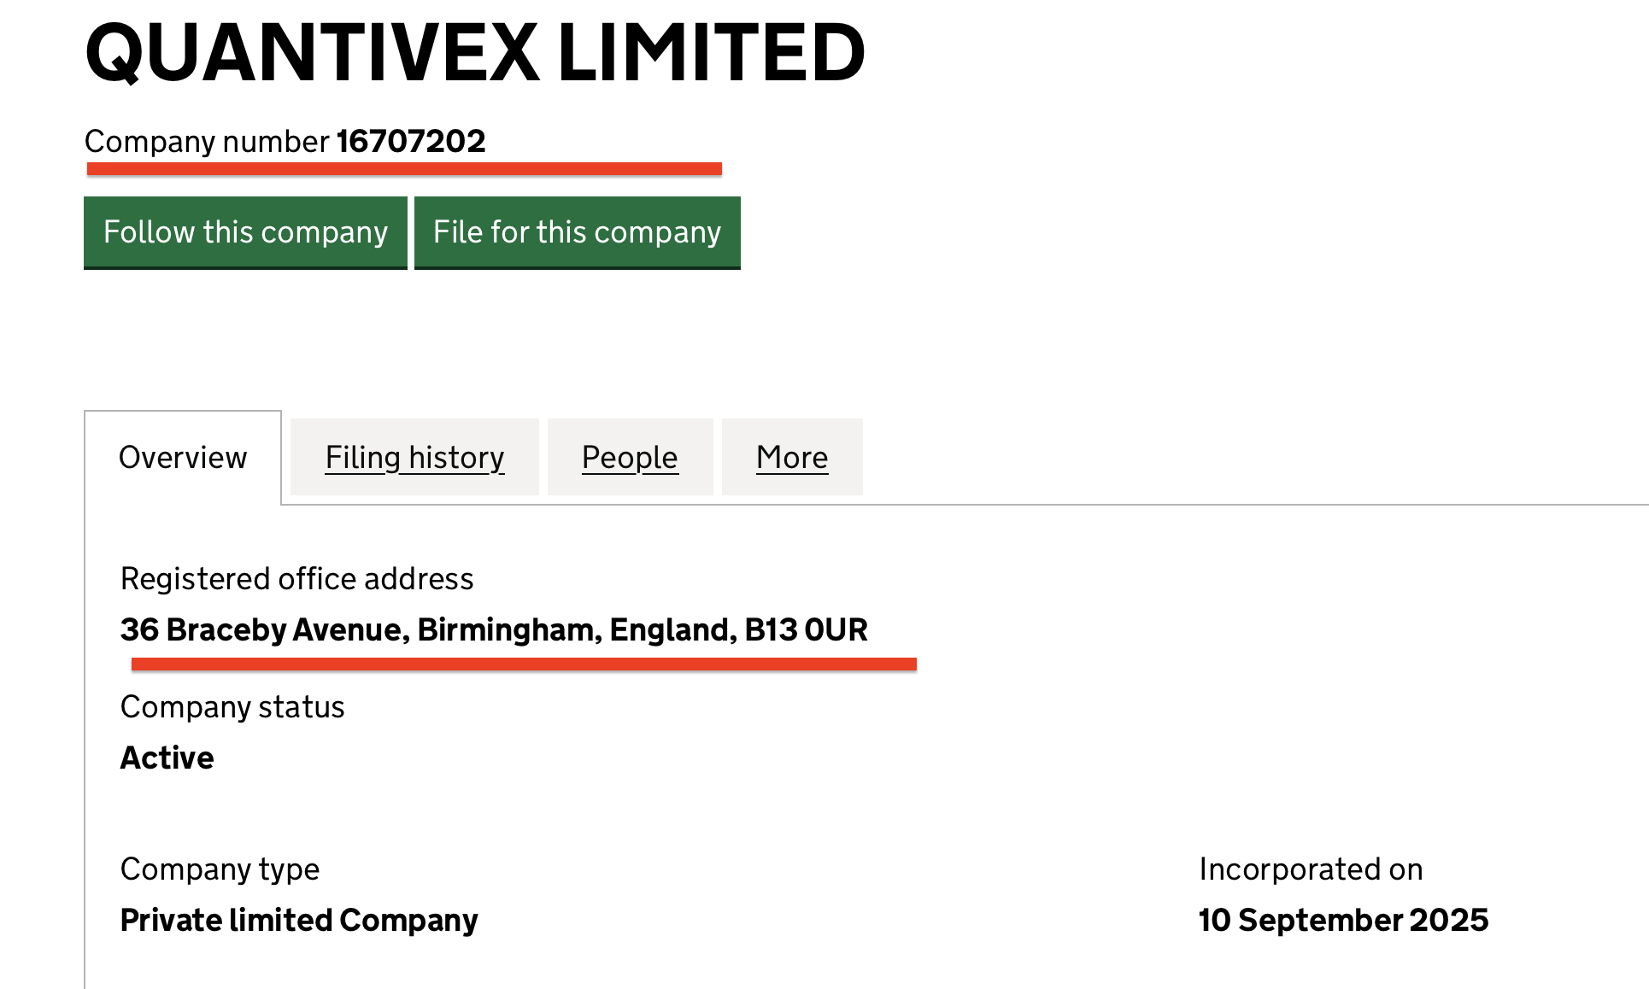1649x989 pixels.
Task: Open the More tab
Action: click(792, 458)
